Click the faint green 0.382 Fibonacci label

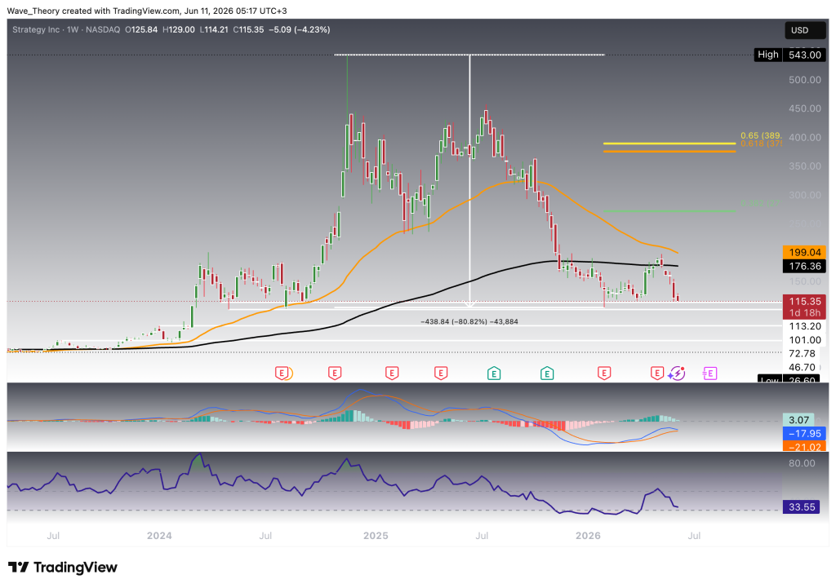pyautogui.click(x=761, y=203)
